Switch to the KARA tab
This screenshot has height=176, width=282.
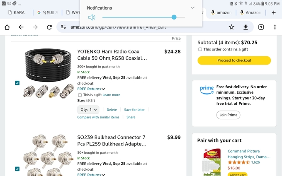coord(17,12)
